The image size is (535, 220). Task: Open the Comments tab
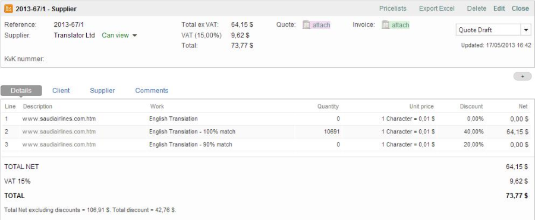point(152,91)
